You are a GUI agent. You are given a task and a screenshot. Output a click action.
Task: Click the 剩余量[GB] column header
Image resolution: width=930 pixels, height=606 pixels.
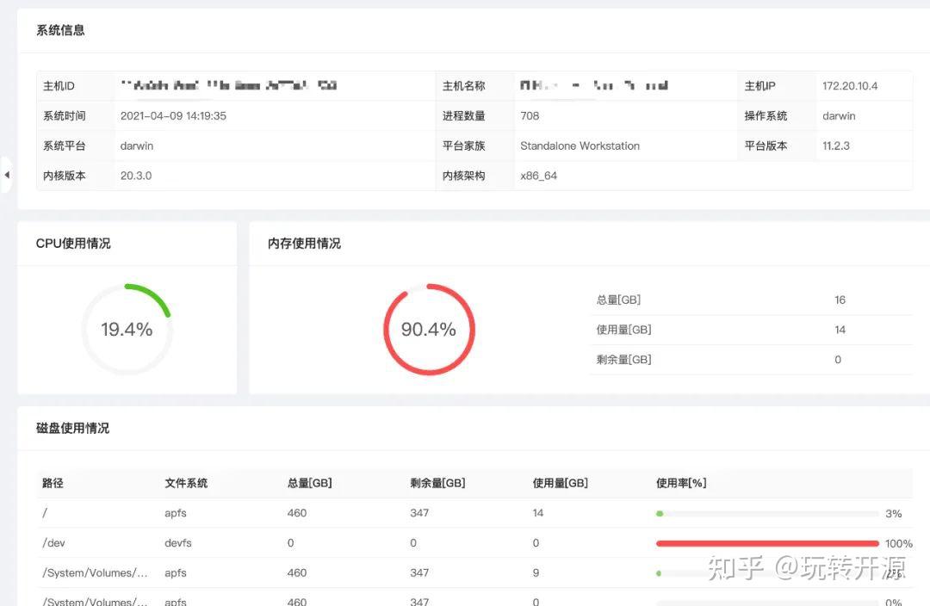pos(438,483)
